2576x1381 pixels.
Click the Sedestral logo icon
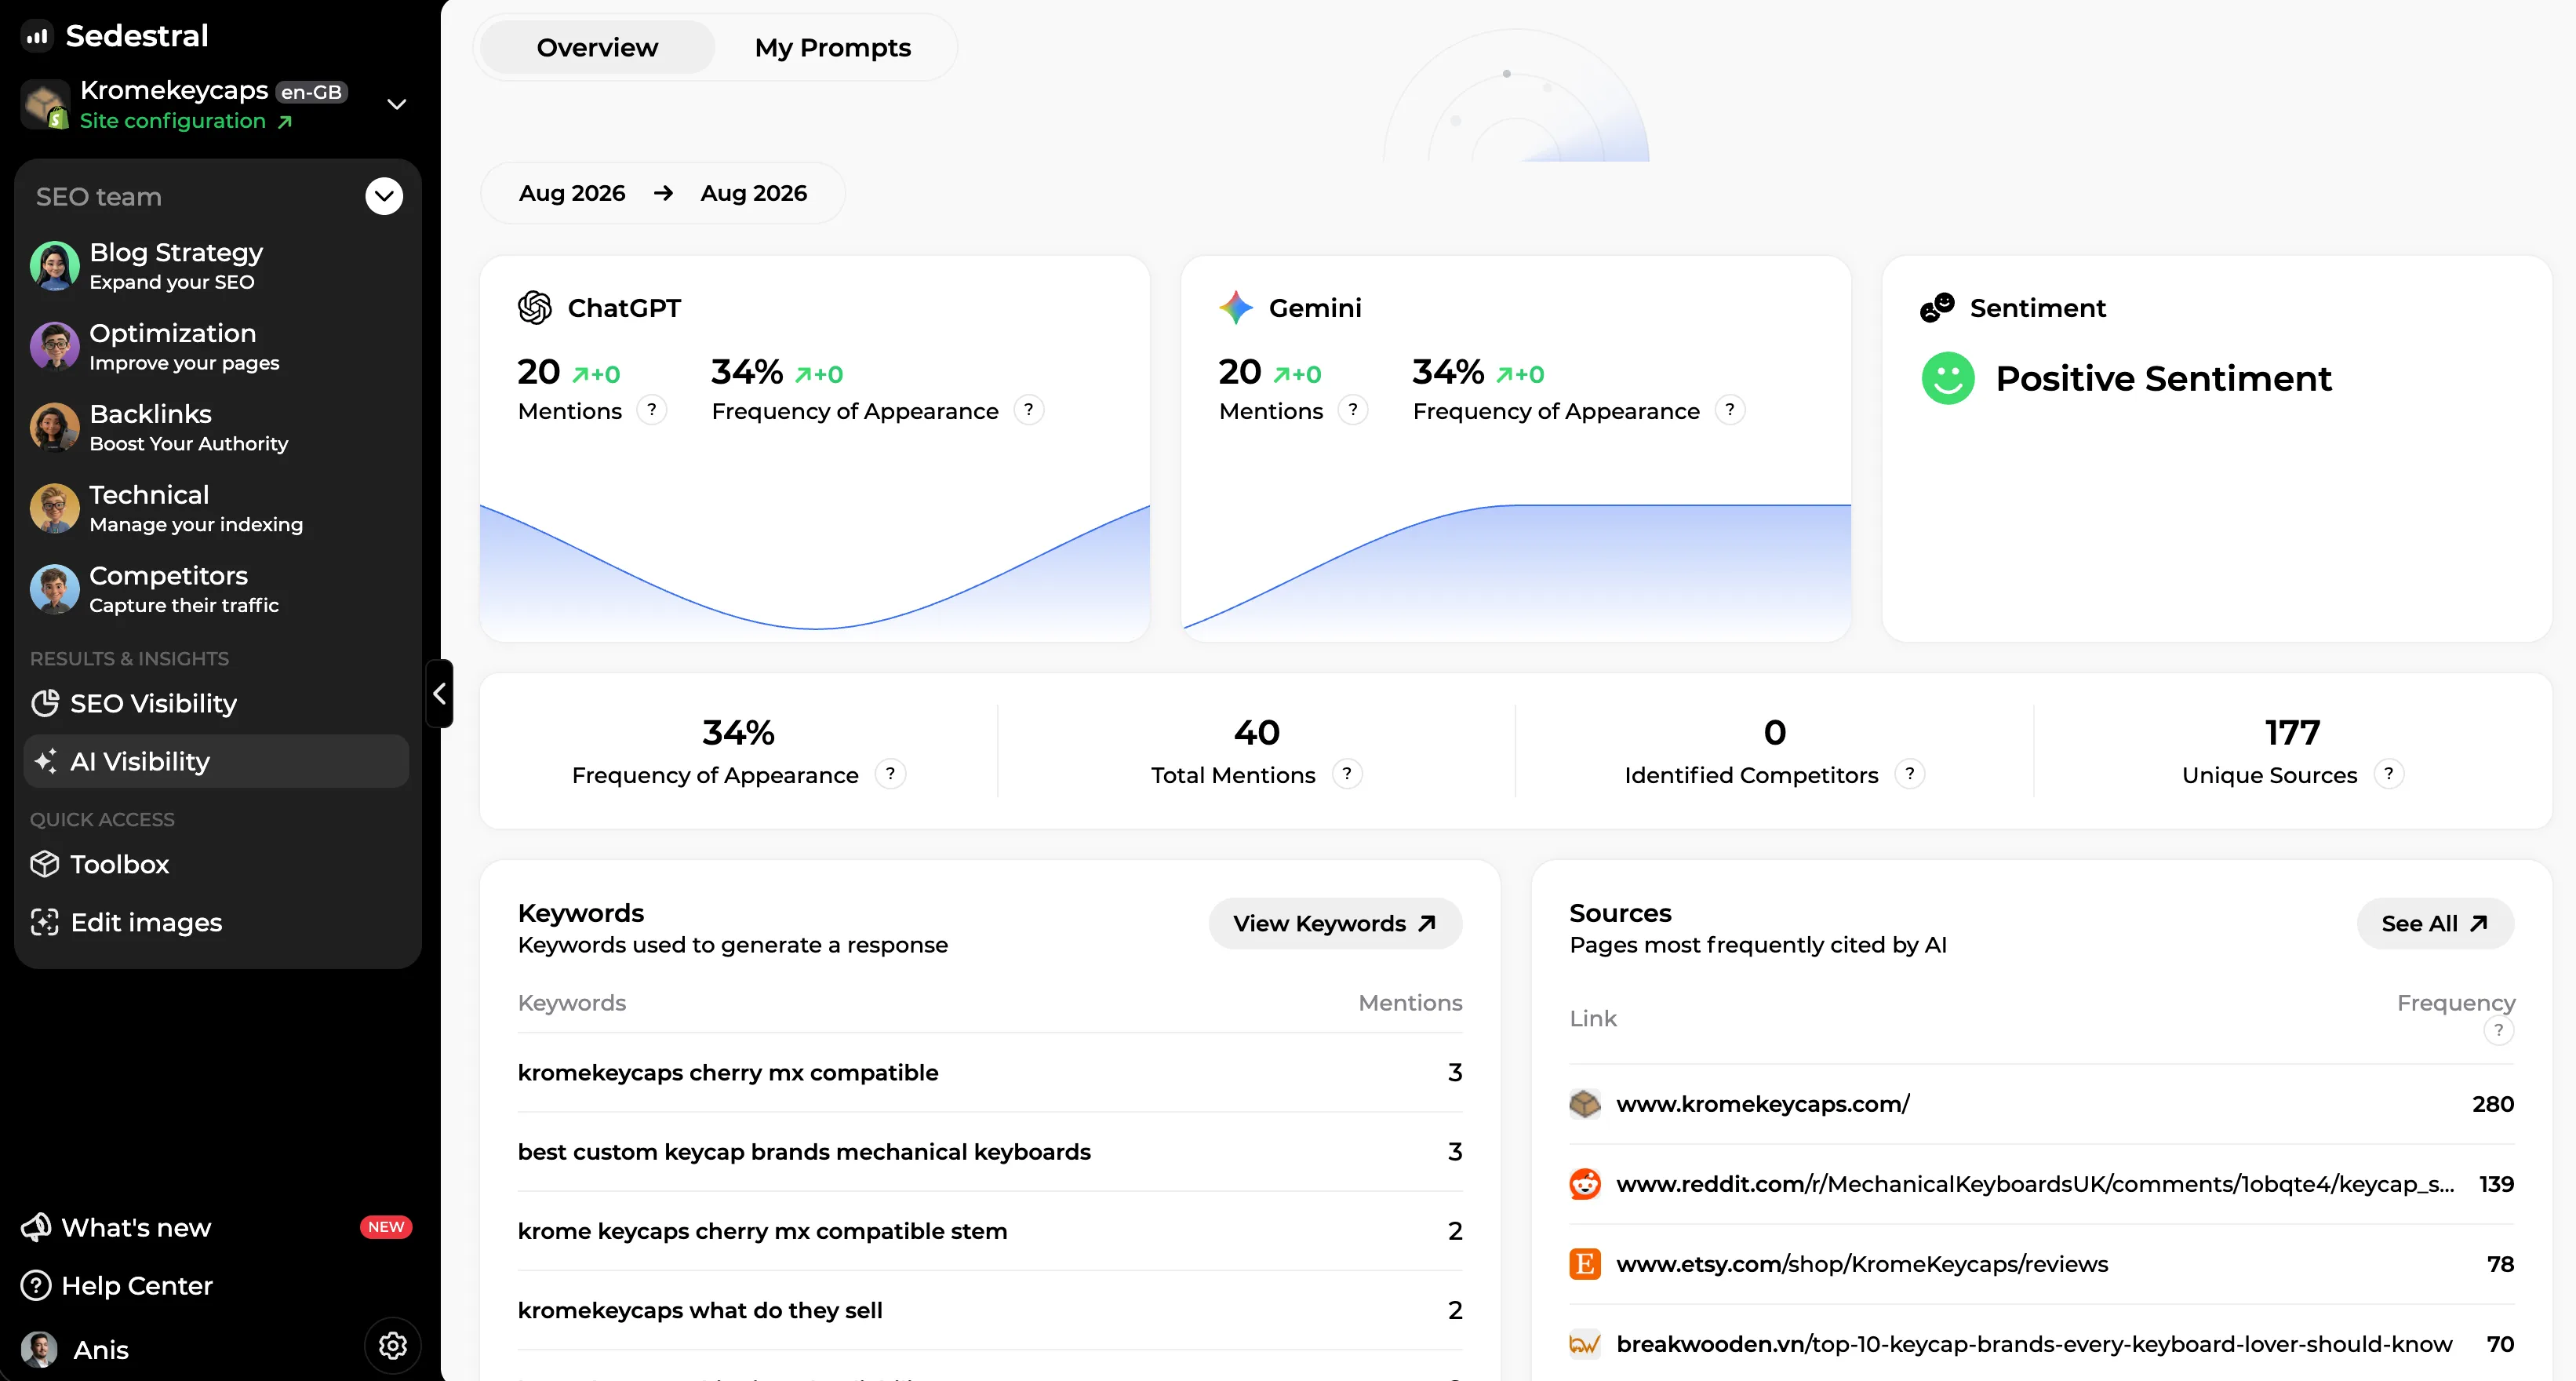coord(38,36)
